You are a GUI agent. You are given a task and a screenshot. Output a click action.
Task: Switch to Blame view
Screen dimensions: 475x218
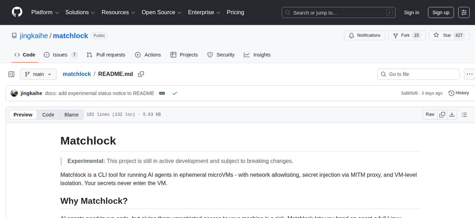tap(71, 115)
